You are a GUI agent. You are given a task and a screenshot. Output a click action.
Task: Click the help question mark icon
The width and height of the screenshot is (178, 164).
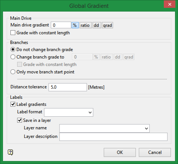pos(10,152)
